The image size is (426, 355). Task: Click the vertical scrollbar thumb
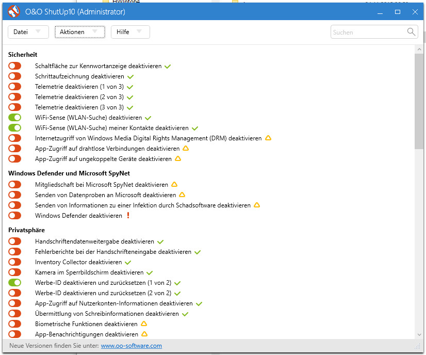(x=419, y=101)
